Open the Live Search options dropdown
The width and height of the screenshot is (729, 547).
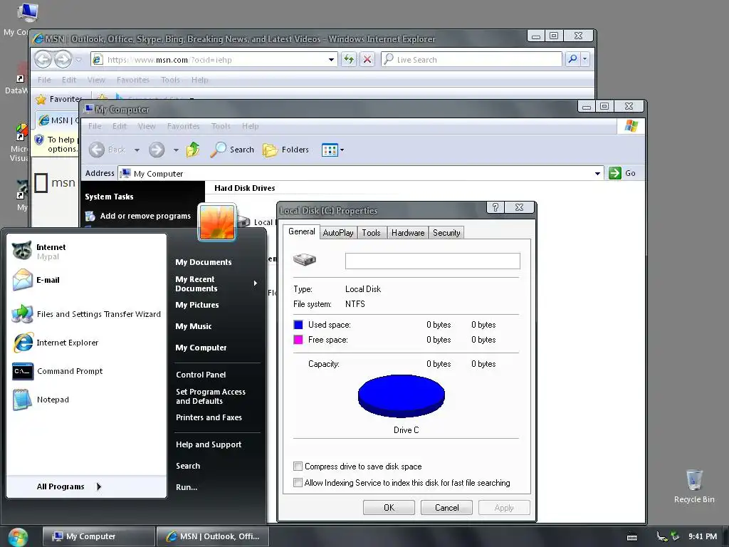pos(585,59)
